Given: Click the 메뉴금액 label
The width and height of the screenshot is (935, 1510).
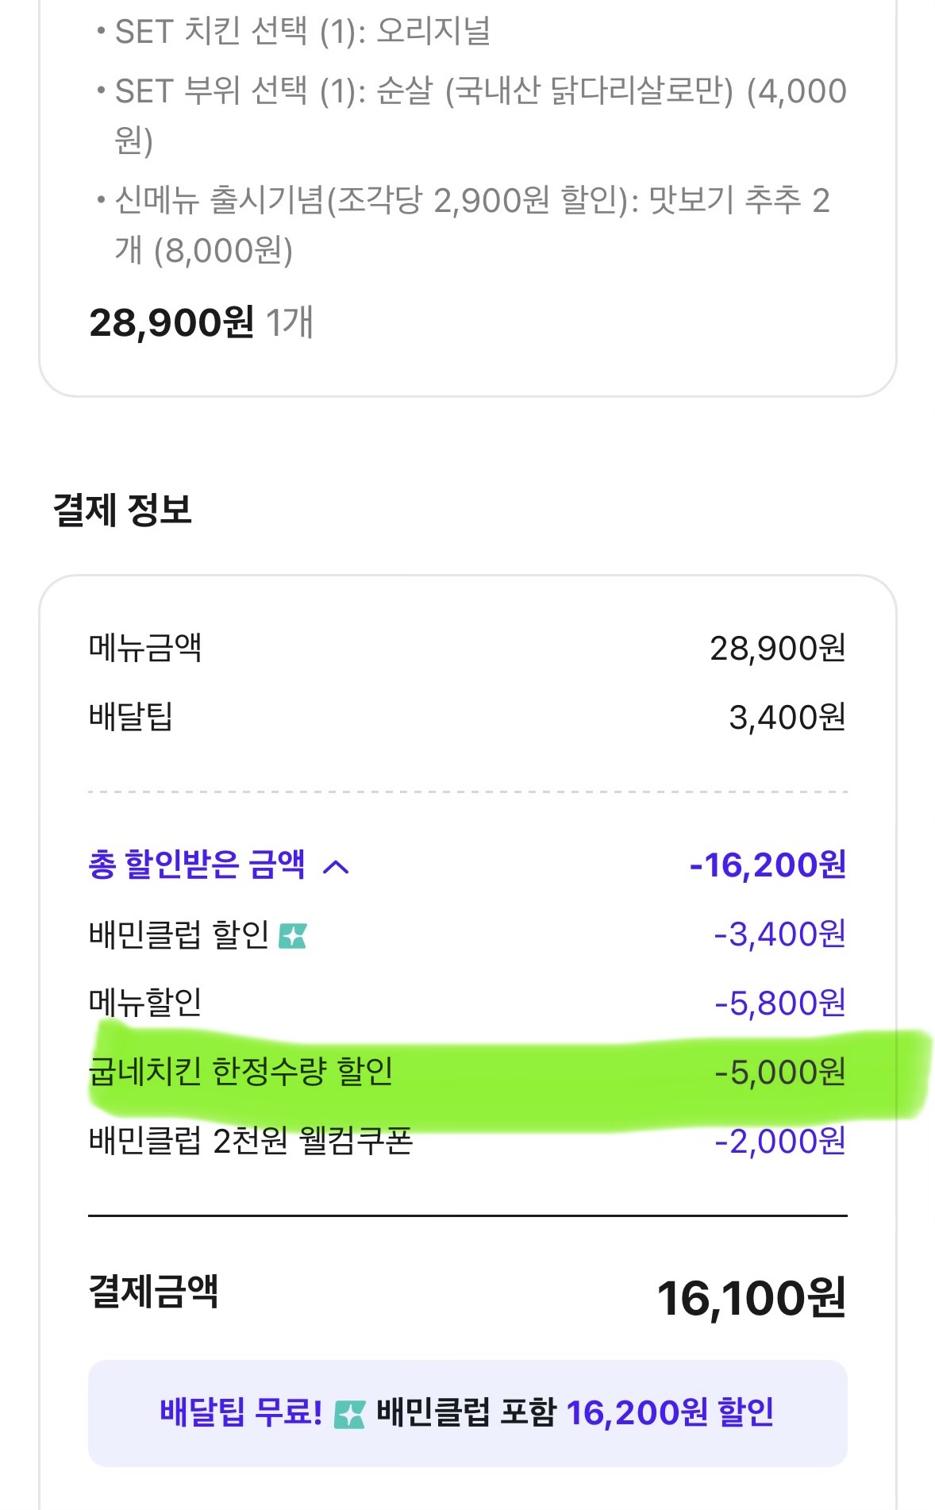Looking at the screenshot, I should 145,648.
